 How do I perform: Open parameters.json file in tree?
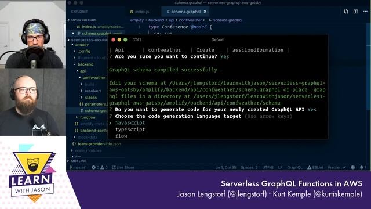(x=94, y=105)
